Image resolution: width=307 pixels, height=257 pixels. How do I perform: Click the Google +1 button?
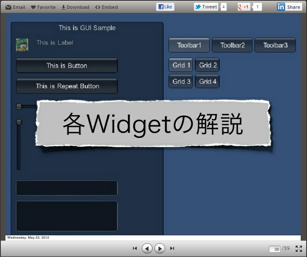click(244, 7)
